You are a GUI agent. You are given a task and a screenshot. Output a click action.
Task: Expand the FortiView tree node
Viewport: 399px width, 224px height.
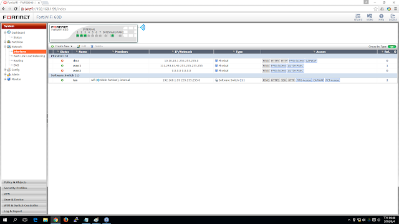click(x=5, y=42)
